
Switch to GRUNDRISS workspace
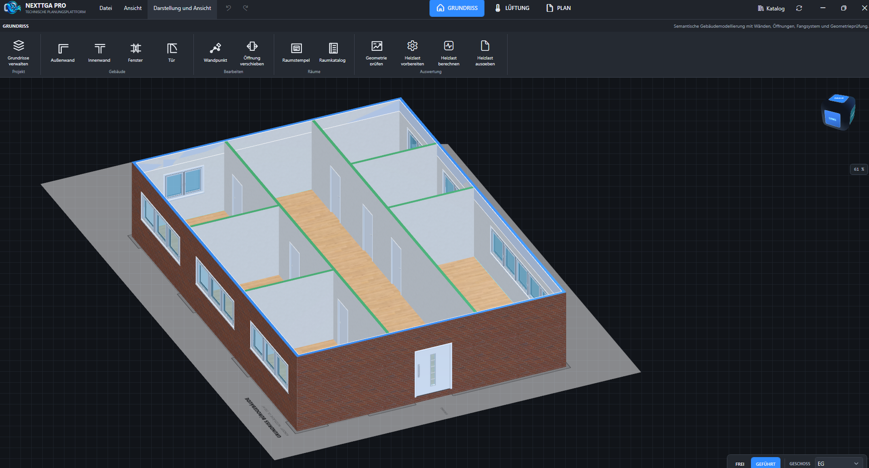pyautogui.click(x=457, y=8)
